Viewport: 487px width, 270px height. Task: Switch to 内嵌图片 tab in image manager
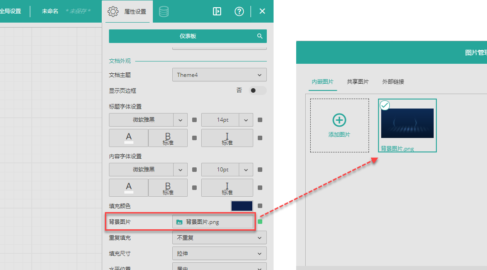point(322,82)
